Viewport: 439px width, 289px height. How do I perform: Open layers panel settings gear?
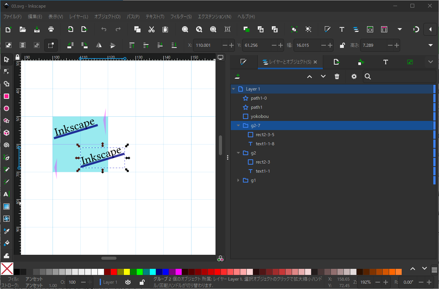(x=354, y=76)
